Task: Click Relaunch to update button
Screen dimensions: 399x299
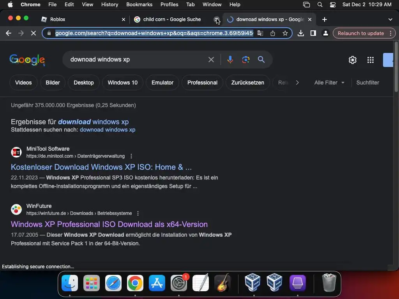Action: [x=360, y=33]
